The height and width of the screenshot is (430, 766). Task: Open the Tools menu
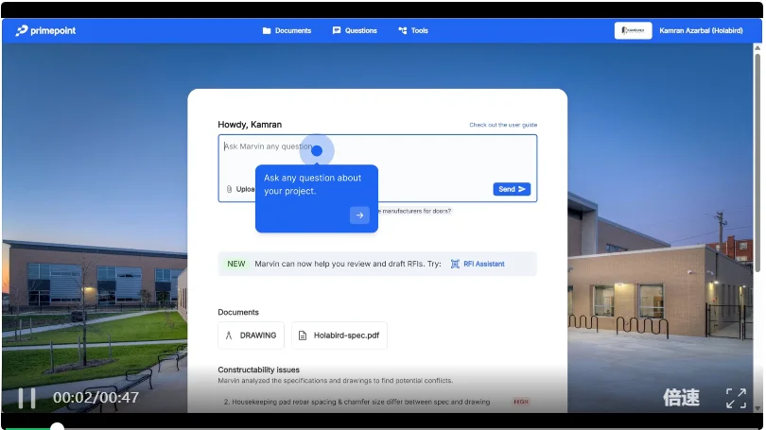click(413, 30)
